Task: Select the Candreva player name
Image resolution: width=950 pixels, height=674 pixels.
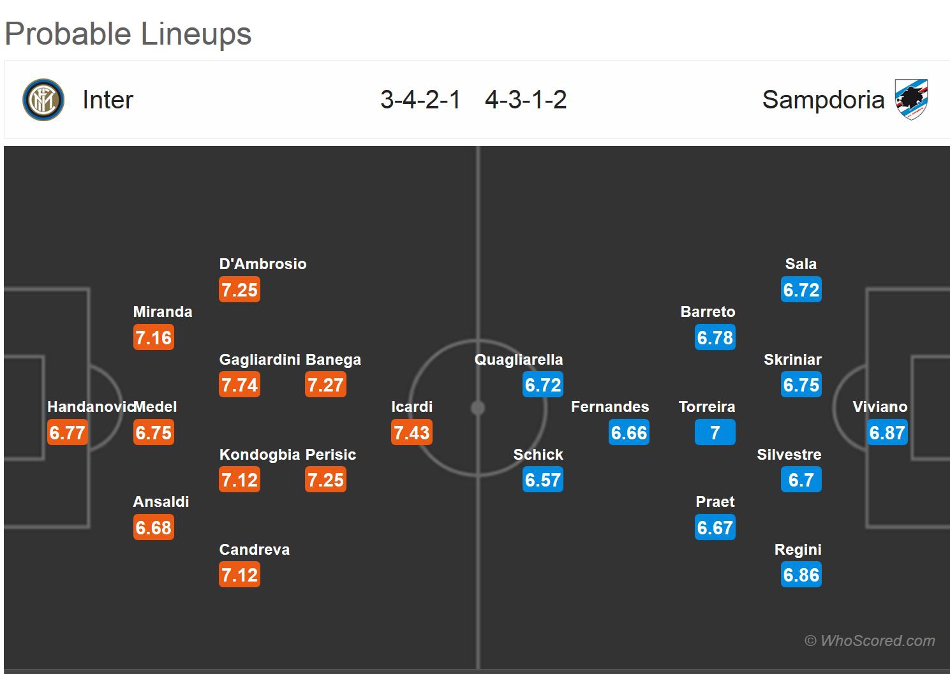Action: click(x=254, y=550)
